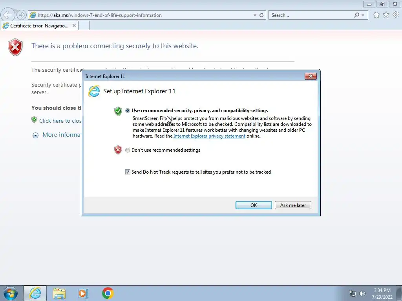
Task: Close the Certificate Error tab
Action: pyautogui.click(x=74, y=25)
